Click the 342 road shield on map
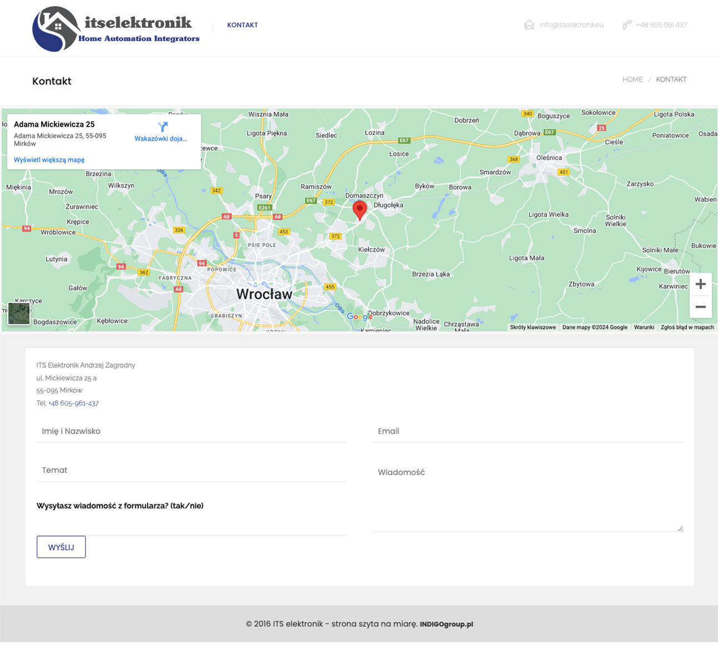 [217, 191]
